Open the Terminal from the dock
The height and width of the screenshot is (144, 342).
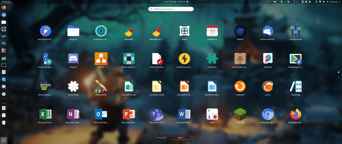pos(3,65)
